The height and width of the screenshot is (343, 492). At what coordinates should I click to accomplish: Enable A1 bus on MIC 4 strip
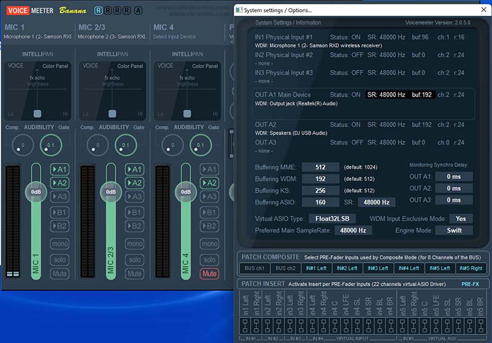[210, 170]
